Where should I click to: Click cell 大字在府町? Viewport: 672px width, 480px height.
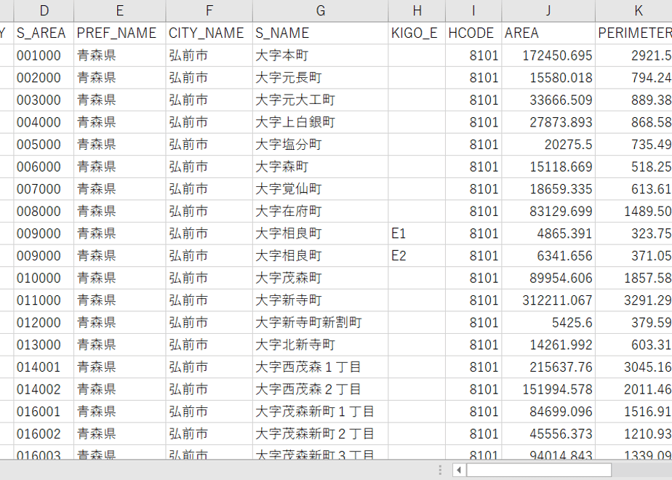coord(320,212)
